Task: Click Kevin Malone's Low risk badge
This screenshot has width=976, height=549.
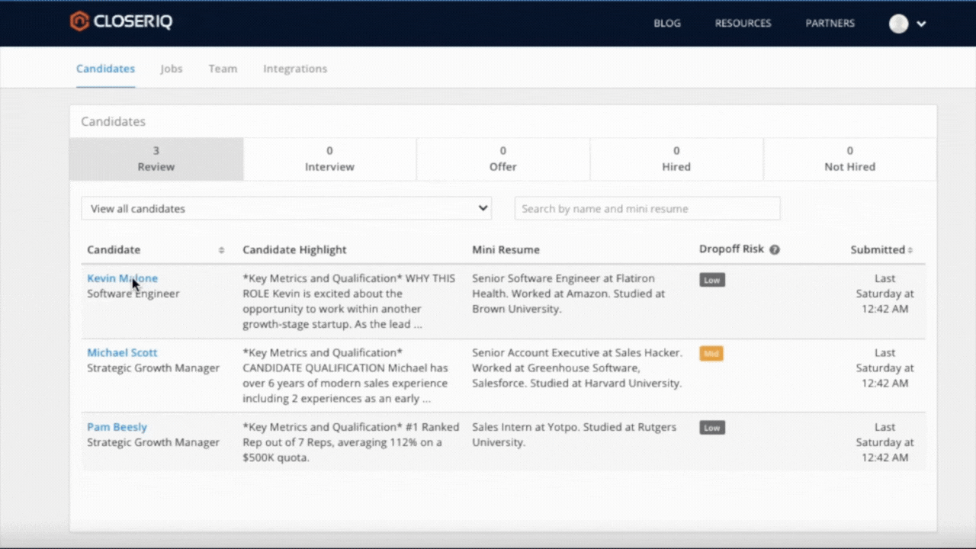Action: click(x=711, y=280)
